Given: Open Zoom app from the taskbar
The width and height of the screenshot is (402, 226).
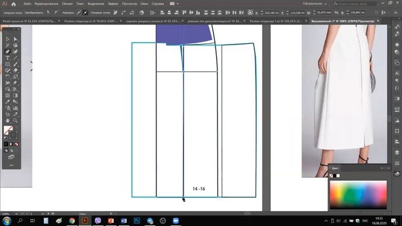Looking at the screenshot, I should tap(176, 220).
